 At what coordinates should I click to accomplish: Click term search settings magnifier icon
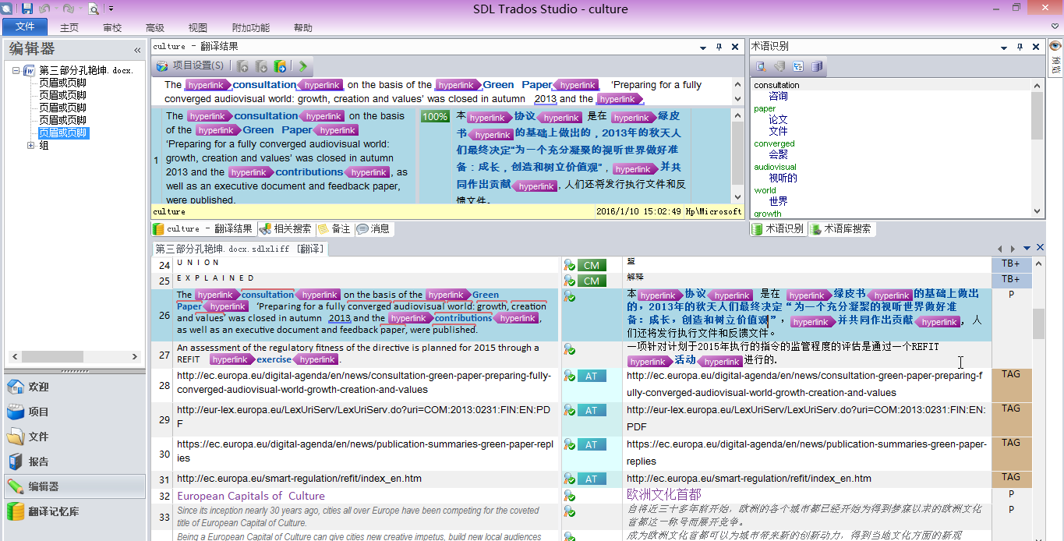[761, 66]
